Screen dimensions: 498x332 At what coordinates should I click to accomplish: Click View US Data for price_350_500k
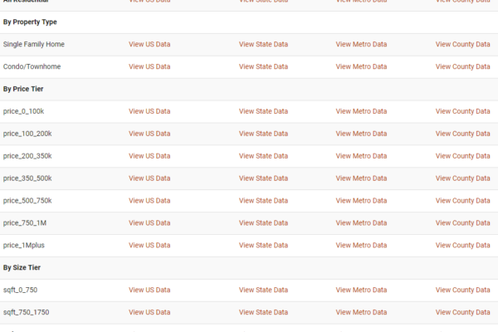pyautogui.click(x=149, y=178)
